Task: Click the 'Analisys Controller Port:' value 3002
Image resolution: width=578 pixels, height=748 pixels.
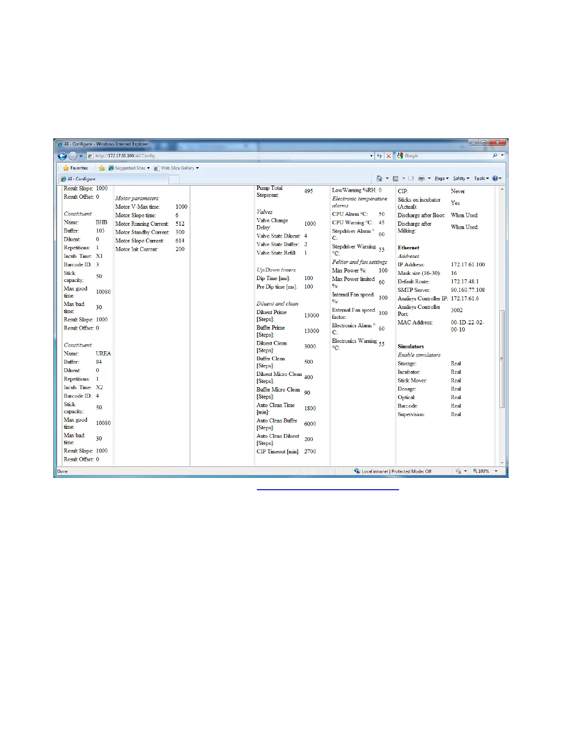Action: coord(457,310)
